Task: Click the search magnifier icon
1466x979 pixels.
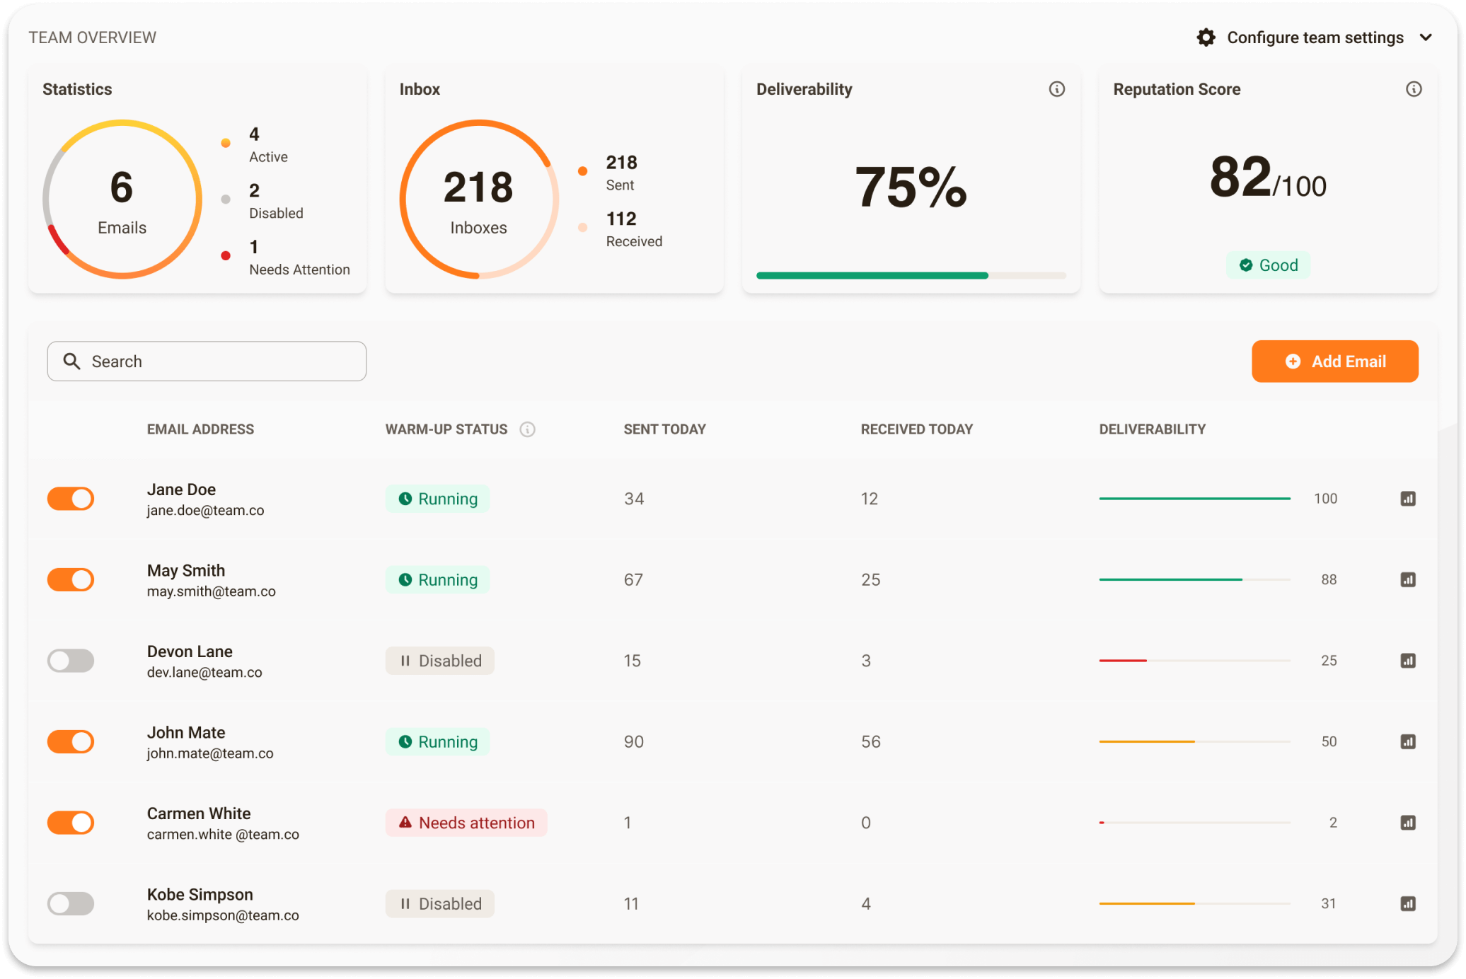Action: [x=71, y=361]
